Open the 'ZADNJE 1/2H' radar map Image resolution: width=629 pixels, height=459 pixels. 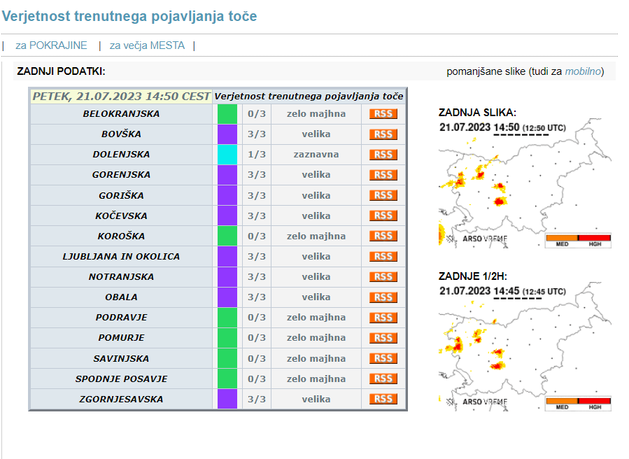click(x=525, y=357)
